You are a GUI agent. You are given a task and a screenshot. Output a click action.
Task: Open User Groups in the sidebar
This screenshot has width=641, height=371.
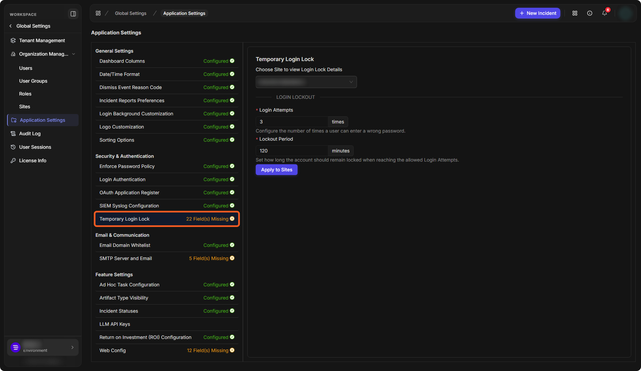[33, 81]
